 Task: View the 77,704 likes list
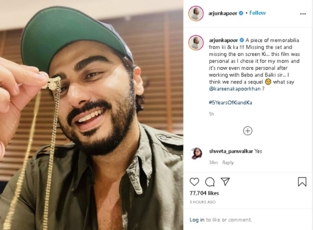click(204, 193)
